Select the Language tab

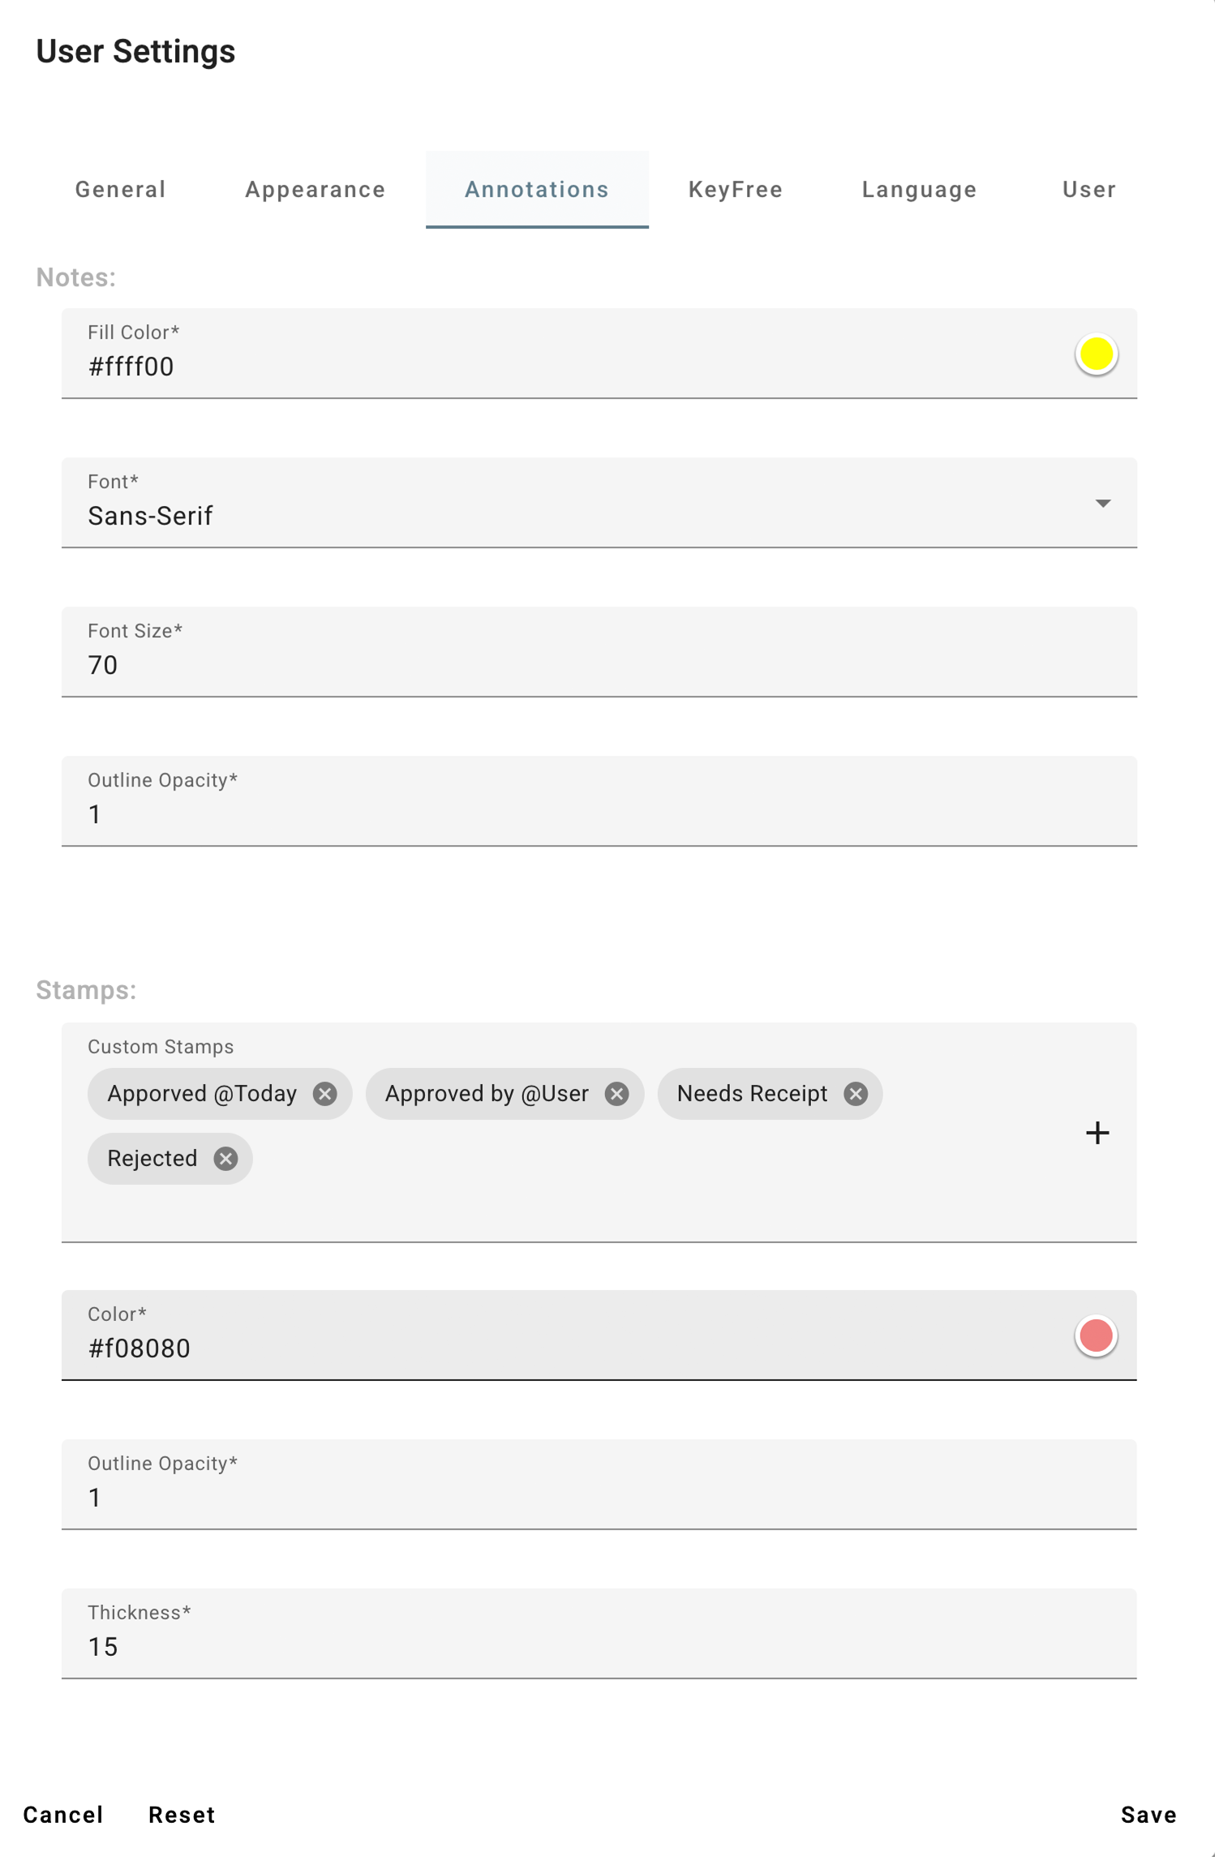tap(919, 190)
